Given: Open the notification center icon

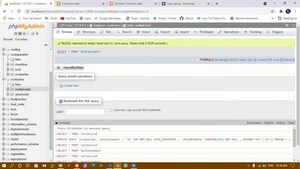Looking at the screenshot, I should pyautogui.click(x=292, y=166).
